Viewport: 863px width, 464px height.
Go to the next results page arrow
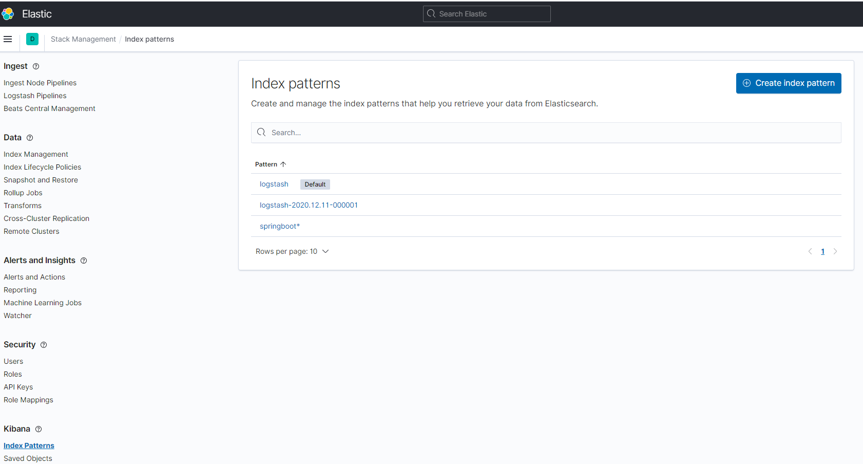[835, 251]
